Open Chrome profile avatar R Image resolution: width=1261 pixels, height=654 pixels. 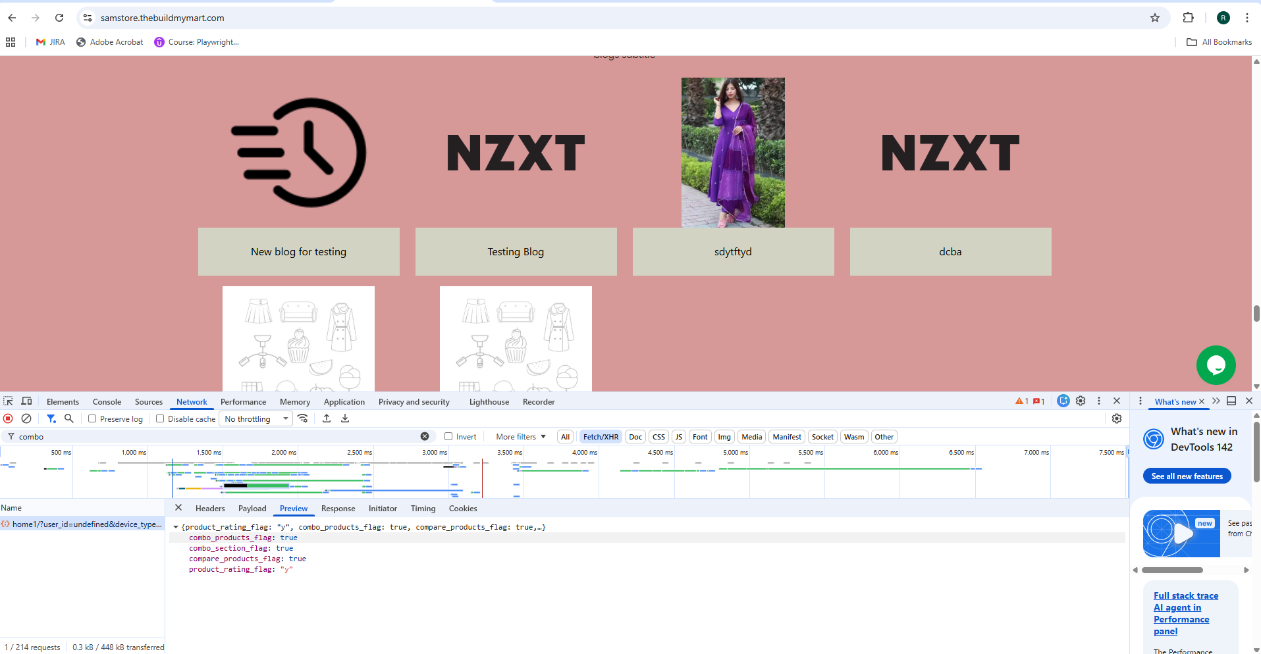coord(1223,18)
